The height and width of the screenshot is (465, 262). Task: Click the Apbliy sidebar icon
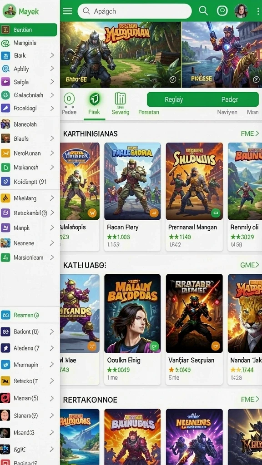[5, 69]
